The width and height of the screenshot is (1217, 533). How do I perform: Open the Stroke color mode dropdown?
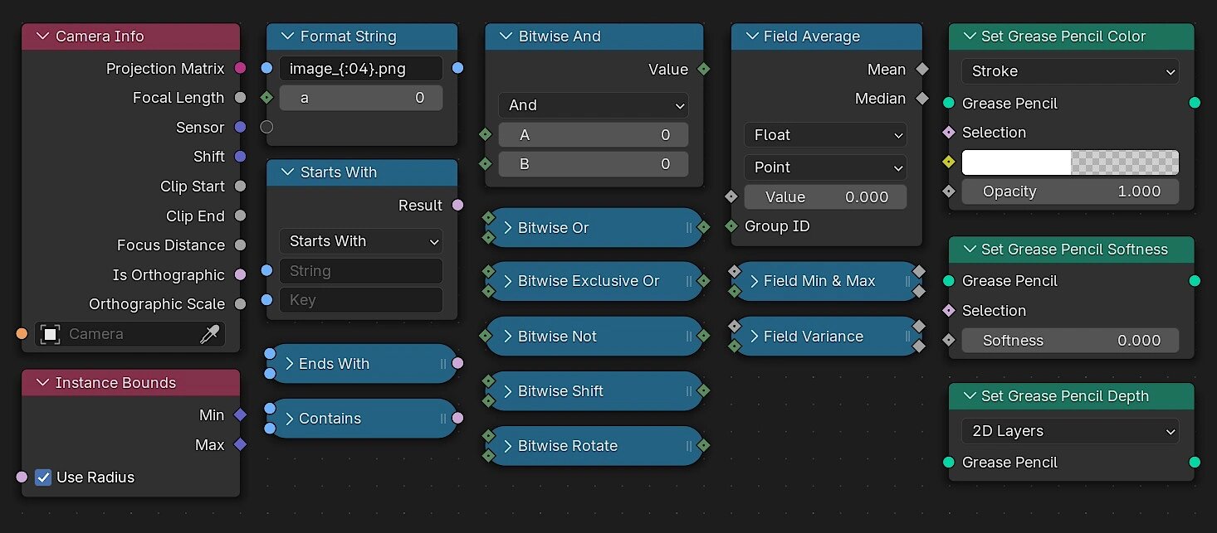click(x=1070, y=71)
